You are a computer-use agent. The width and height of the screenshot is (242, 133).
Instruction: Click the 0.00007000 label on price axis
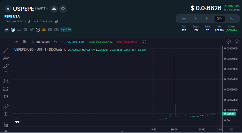231,48
